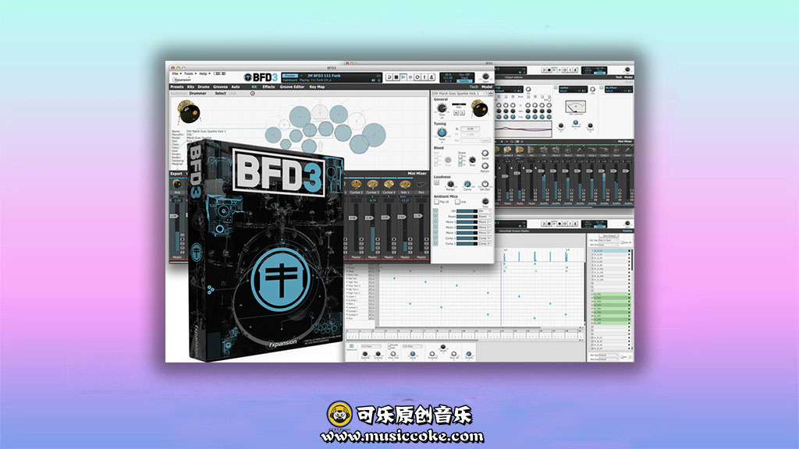
Task: Click the Bleed Send knob
Action: coord(485,154)
